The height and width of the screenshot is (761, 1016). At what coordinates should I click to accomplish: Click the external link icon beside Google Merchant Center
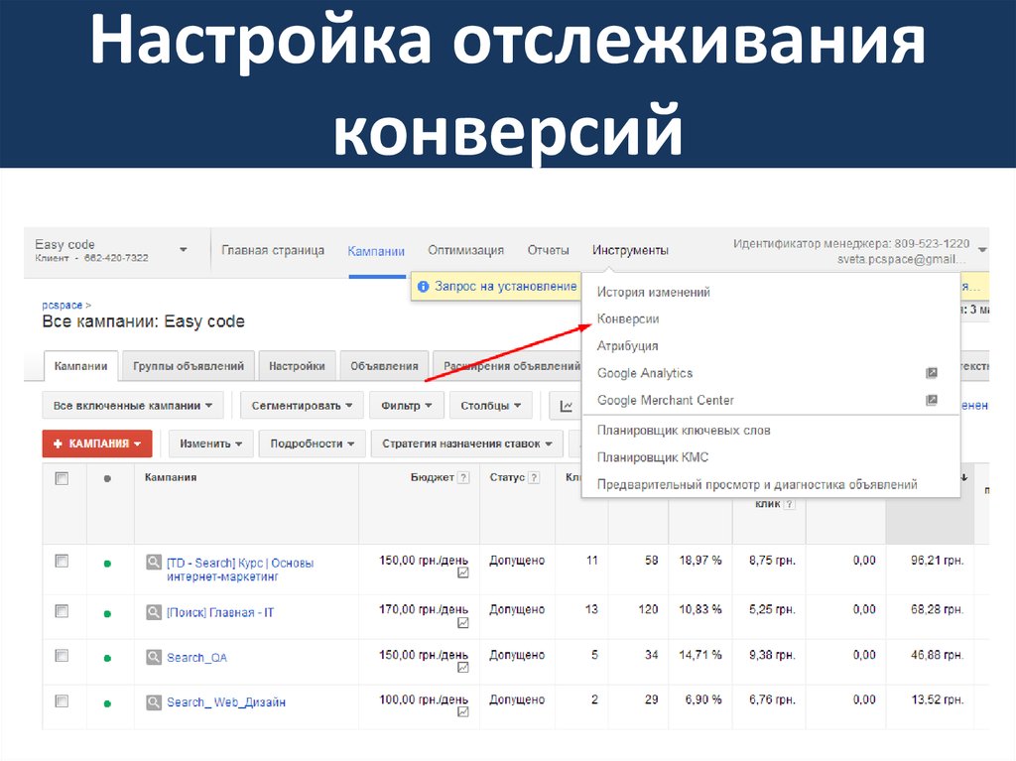[931, 400]
